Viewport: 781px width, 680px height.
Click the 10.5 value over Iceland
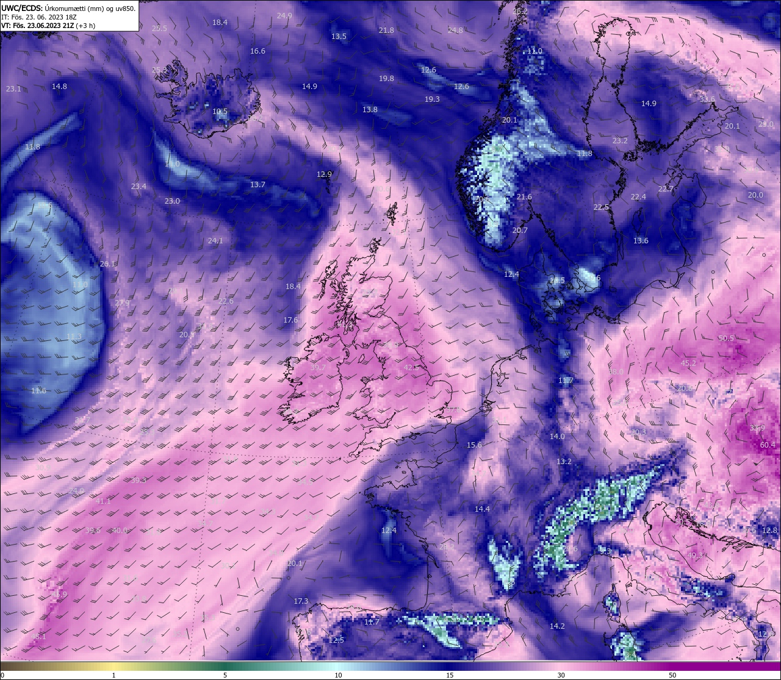click(220, 112)
